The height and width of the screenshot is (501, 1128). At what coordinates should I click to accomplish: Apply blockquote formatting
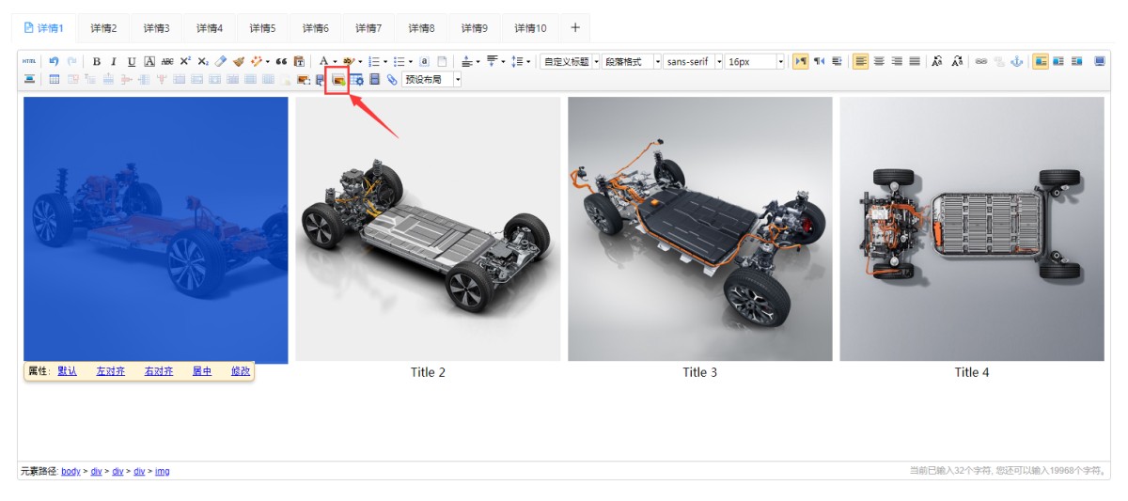coord(281,61)
